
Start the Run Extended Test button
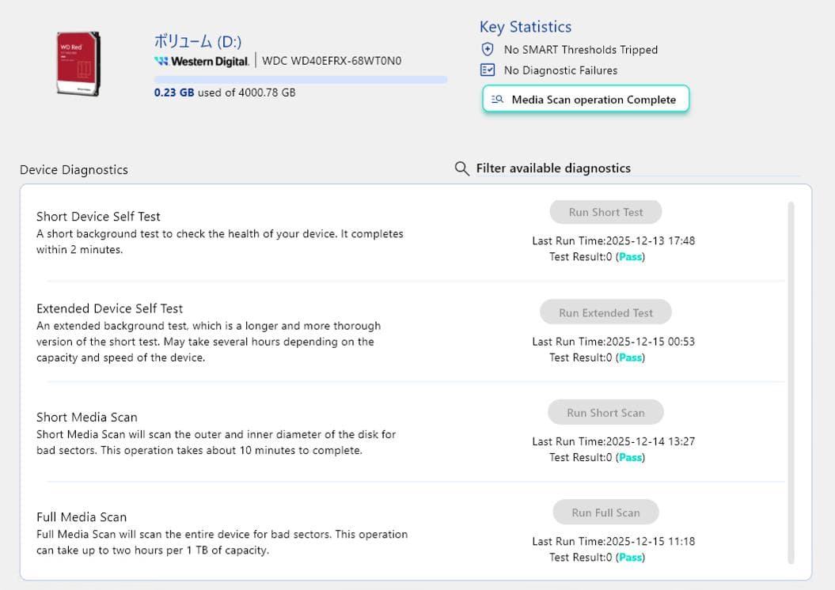click(605, 312)
